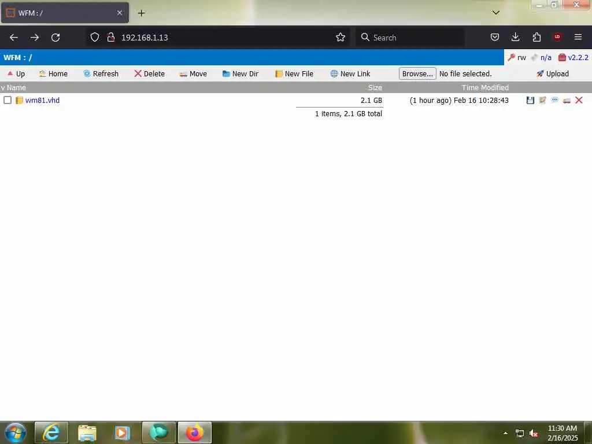Open a new tab with plus button
This screenshot has height=444, width=592.
coord(141,13)
